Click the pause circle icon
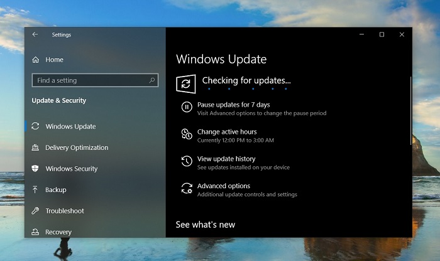Viewport: 440px width, 261px height. tap(187, 107)
